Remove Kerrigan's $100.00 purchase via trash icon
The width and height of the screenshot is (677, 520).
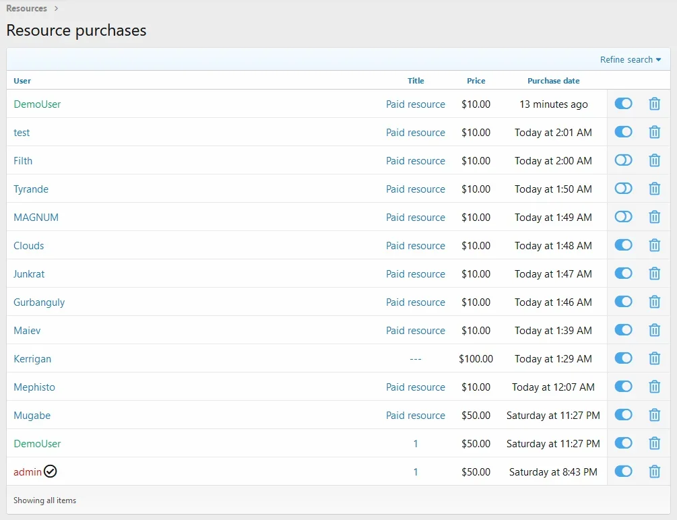pyautogui.click(x=654, y=358)
